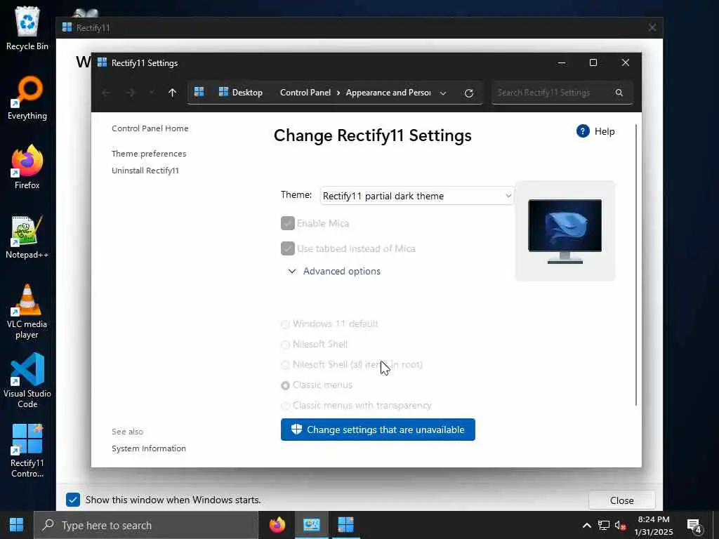Click the Windows logo icon in the address bar
This screenshot has height=539, width=719.
(x=199, y=92)
